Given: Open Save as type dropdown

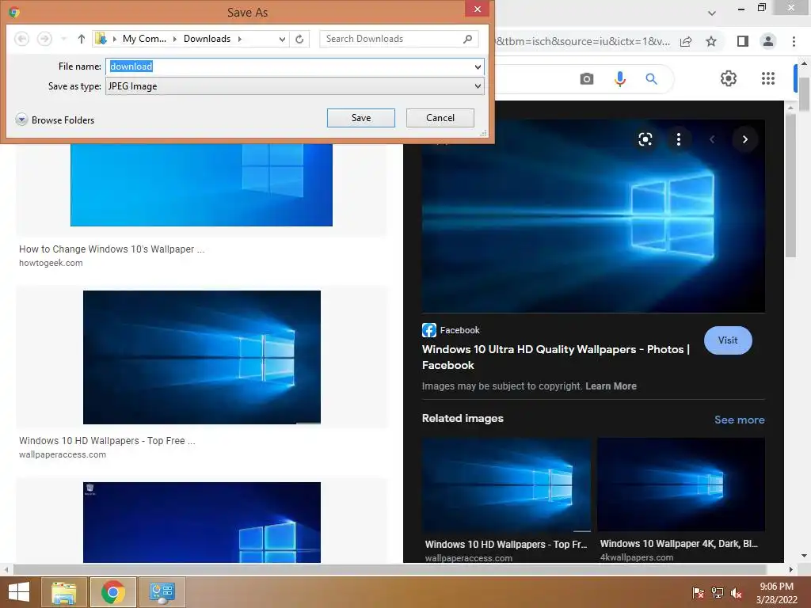Looking at the screenshot, I should [295, 86].
